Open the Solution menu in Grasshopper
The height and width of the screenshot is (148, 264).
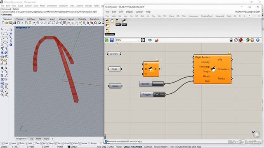[x=139, y=12]
